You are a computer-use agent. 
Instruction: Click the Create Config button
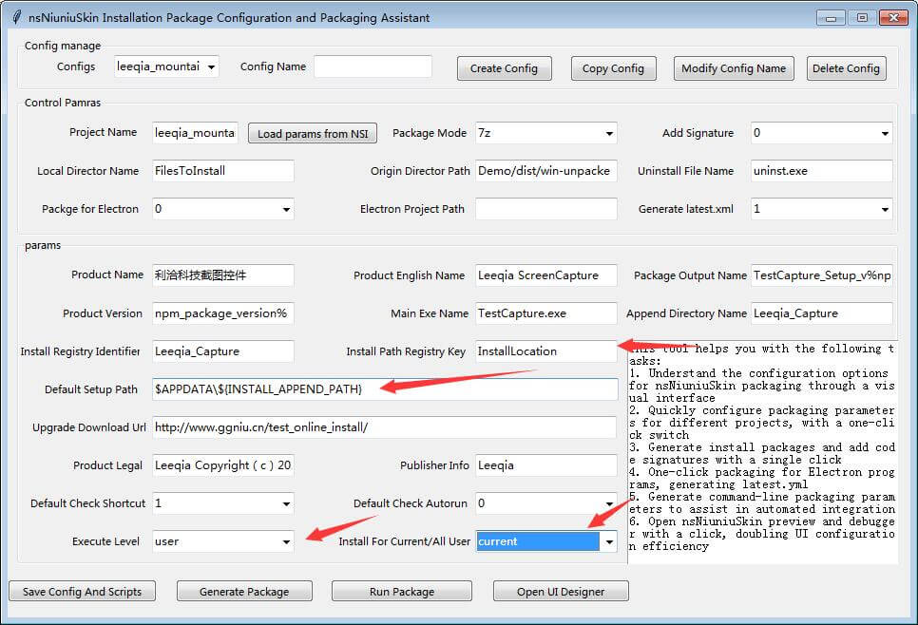tap(504, 68)
